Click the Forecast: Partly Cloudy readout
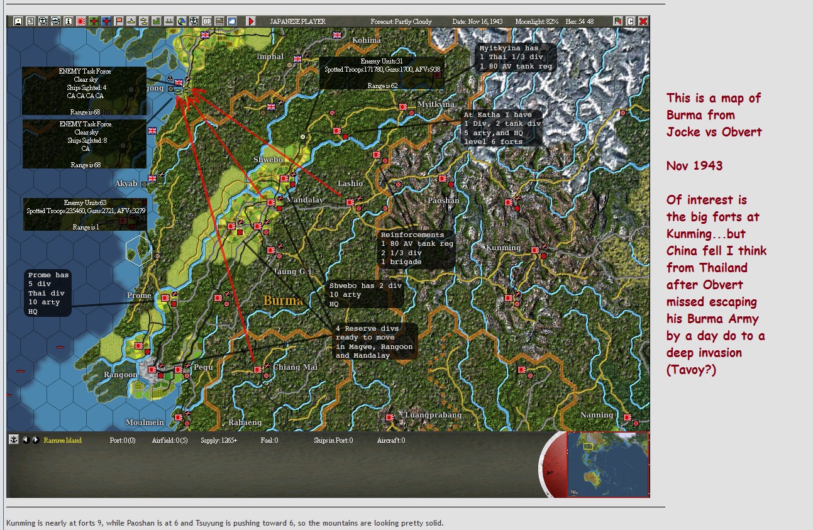 (401, 21)
